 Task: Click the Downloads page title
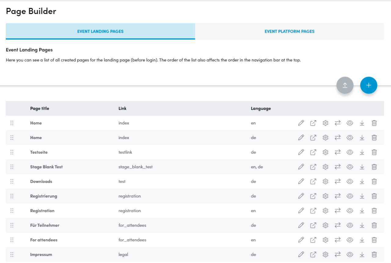[41, 182]
